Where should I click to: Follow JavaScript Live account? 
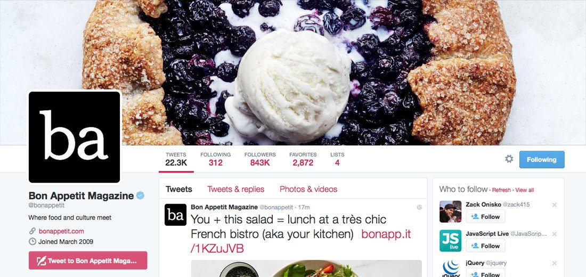pos(485,246)
